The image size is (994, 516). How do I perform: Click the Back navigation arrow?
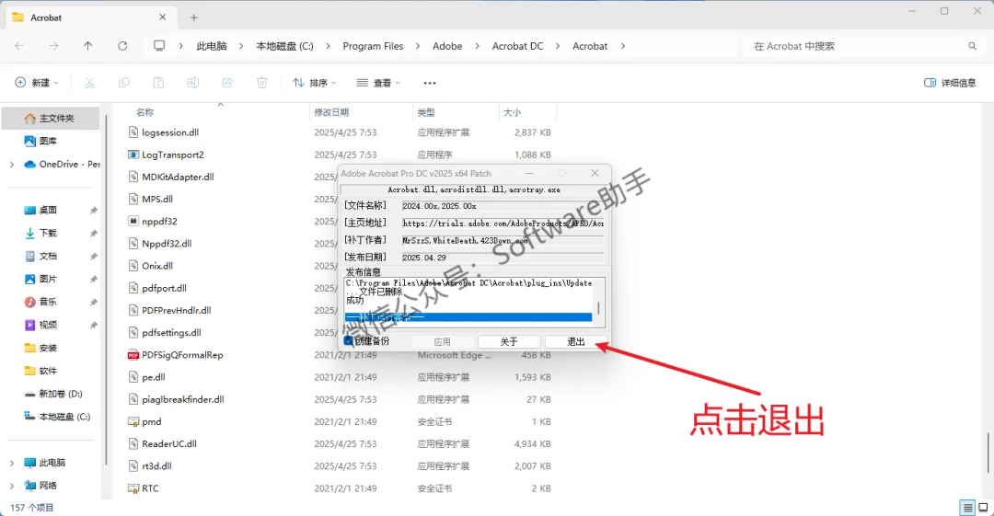click(19, 46)
